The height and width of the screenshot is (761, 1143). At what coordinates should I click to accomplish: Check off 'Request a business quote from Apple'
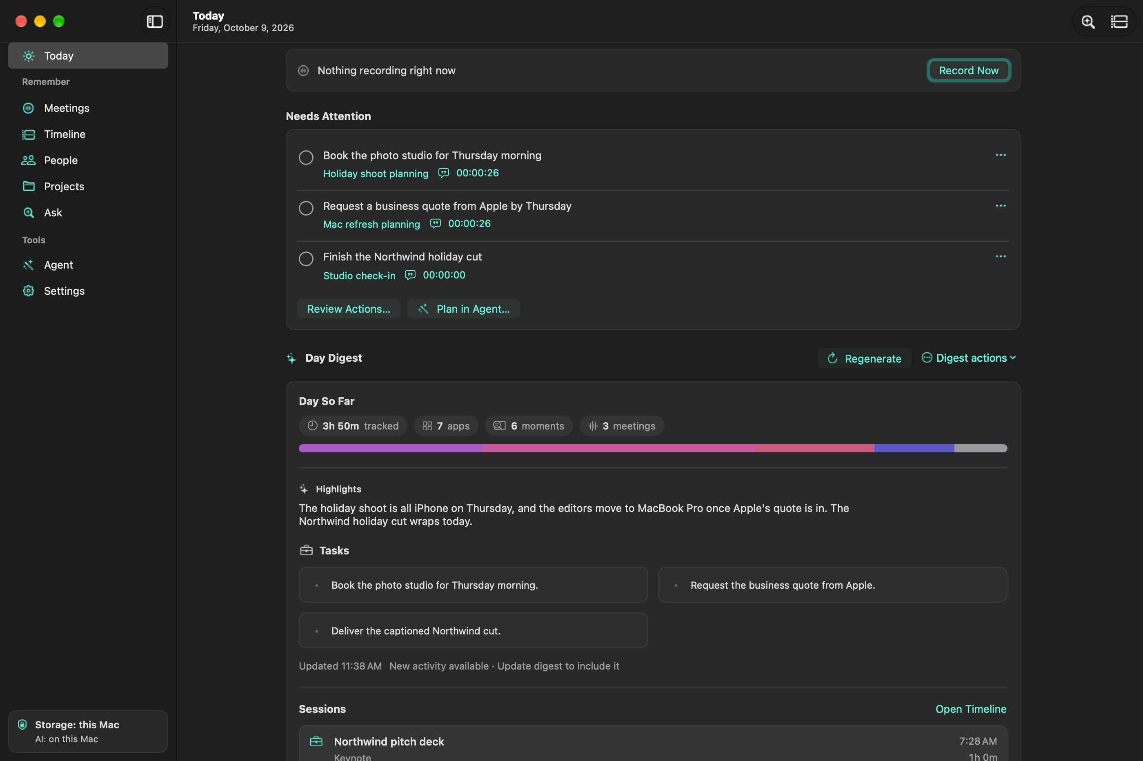click(x=306, y=208)
